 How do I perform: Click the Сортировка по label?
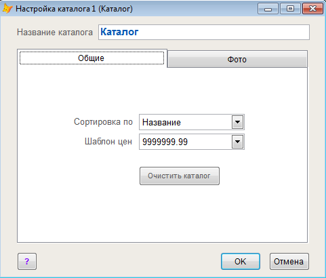pos(103,122)
